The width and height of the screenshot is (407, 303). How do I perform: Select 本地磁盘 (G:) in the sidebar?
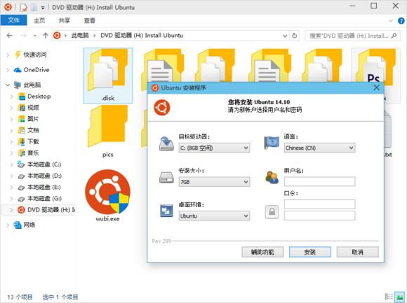coord(39,199)
